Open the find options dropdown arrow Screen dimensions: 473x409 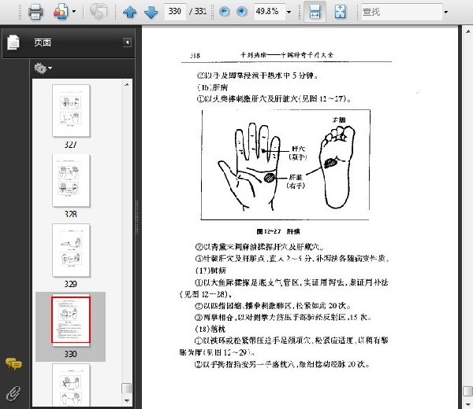coord(446,13)
